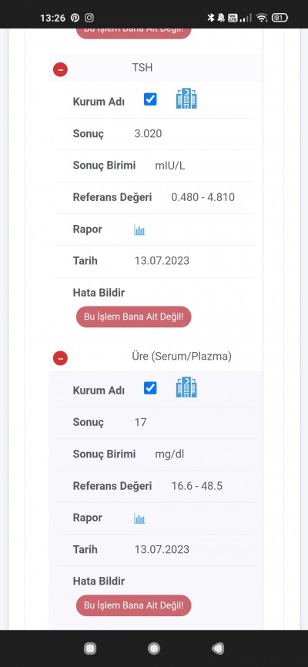Collapse the Üre (Serum/Plazma) section
This screenshot has height=667, width=308.
(60, 358)
